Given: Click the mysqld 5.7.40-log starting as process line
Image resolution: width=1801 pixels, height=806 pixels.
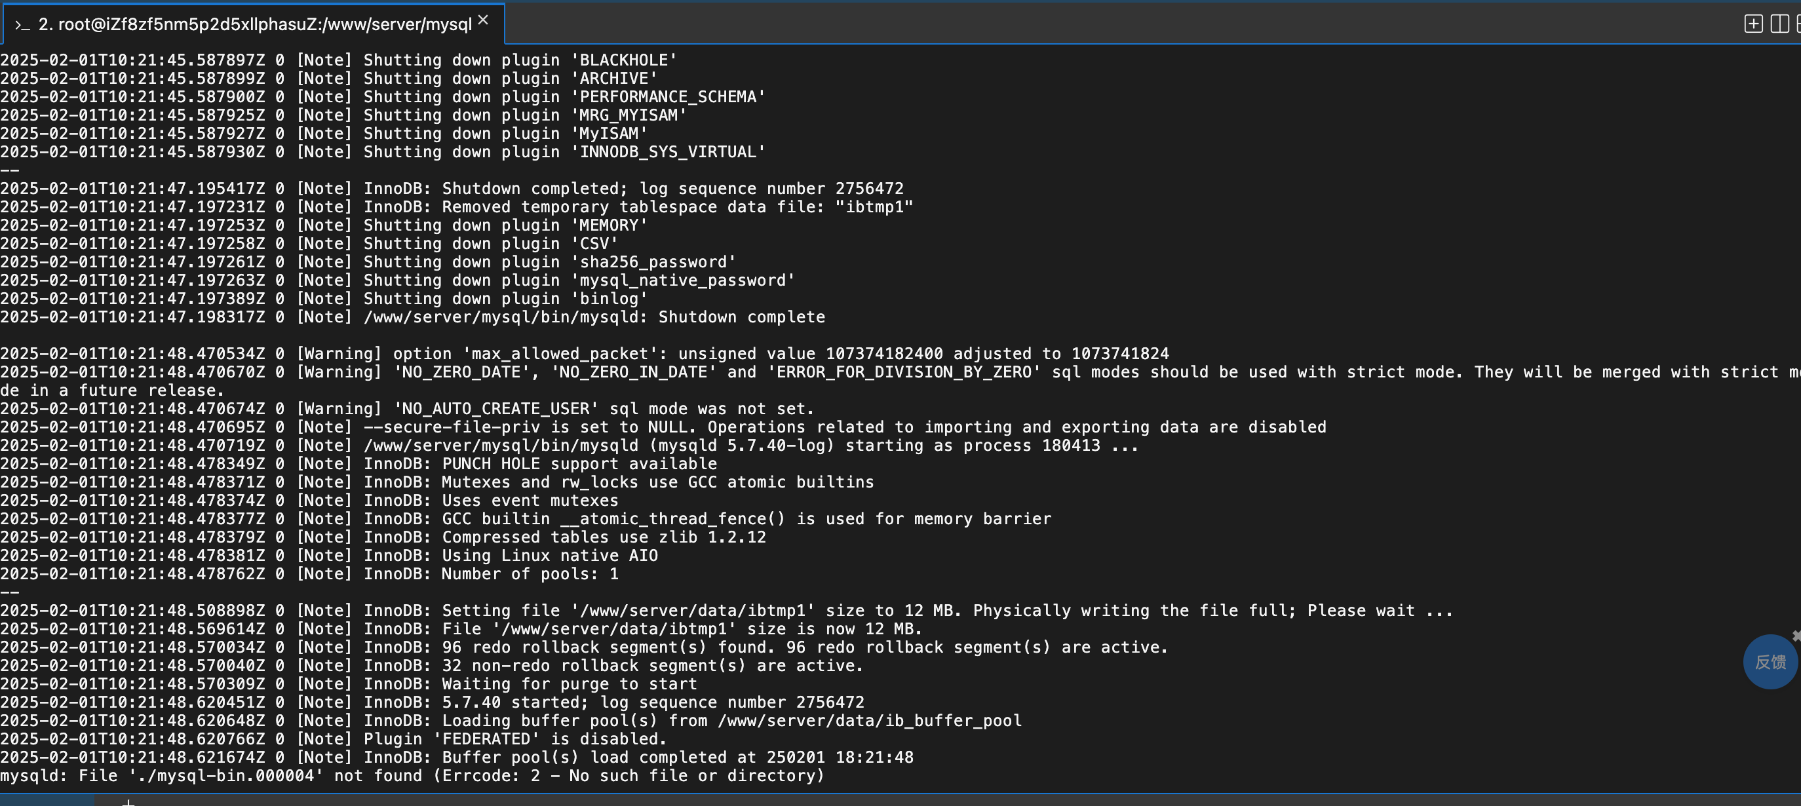Looking at the screenshot, I should 570,446.
